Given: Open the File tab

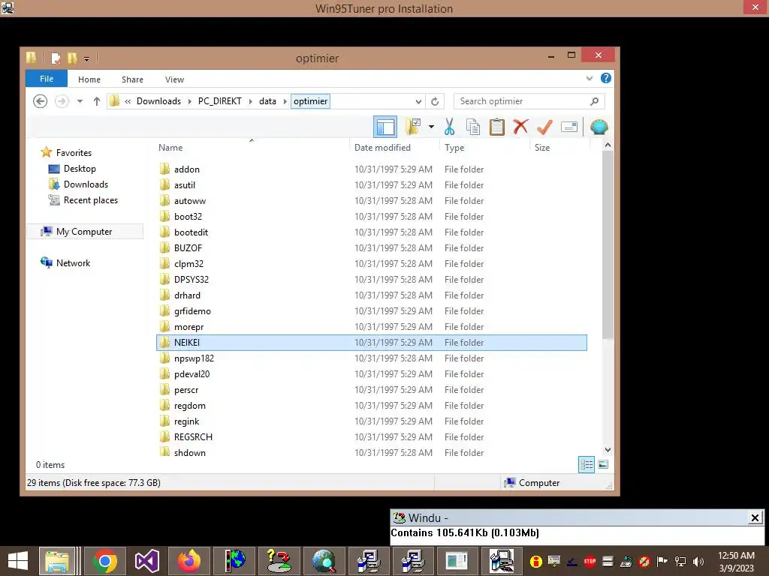Looking at the screenshot, I should [47, 79].
